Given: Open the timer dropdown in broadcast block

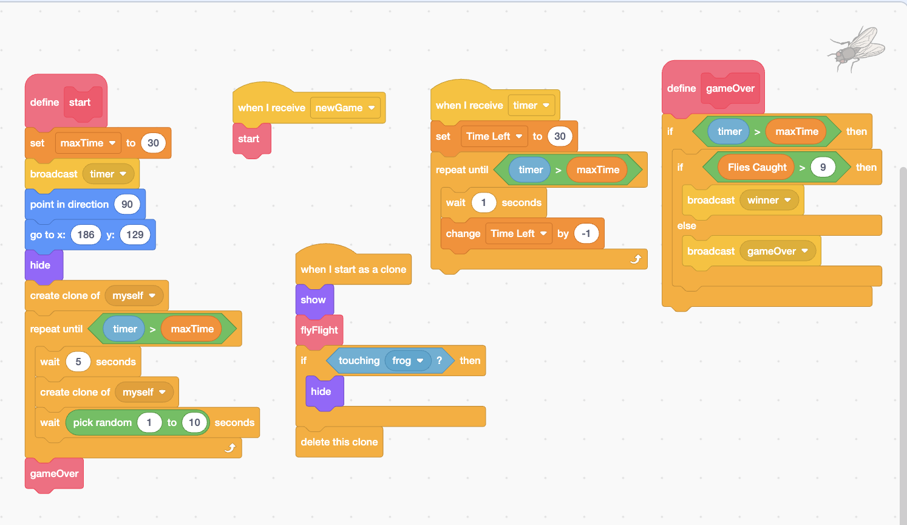Looking at the screenshot, I should point(108,174).
